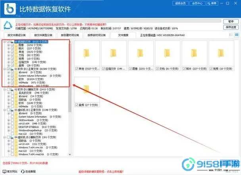This screenshot has width=241, height=175.
Task: Uncheck the 压缩文件 tree checkbox
Action: (x=12, y=62)
